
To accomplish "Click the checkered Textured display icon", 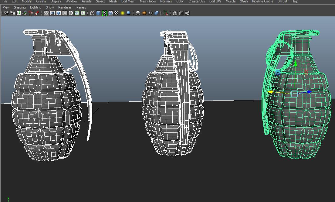I will pos(117,13).
